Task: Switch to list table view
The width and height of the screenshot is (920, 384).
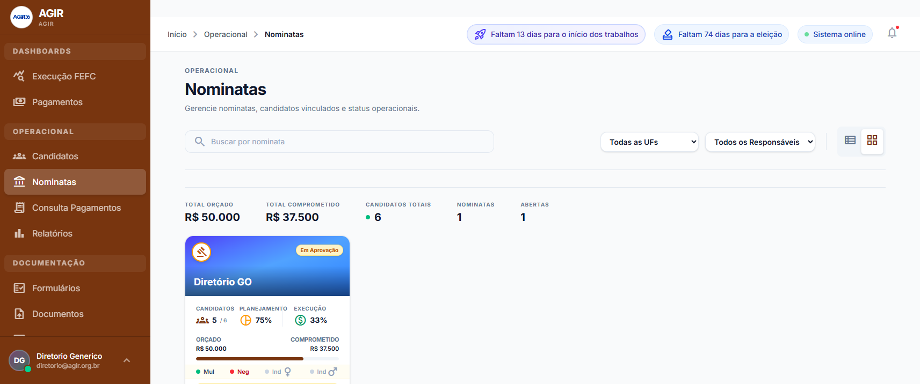Action: pos(850,140)
